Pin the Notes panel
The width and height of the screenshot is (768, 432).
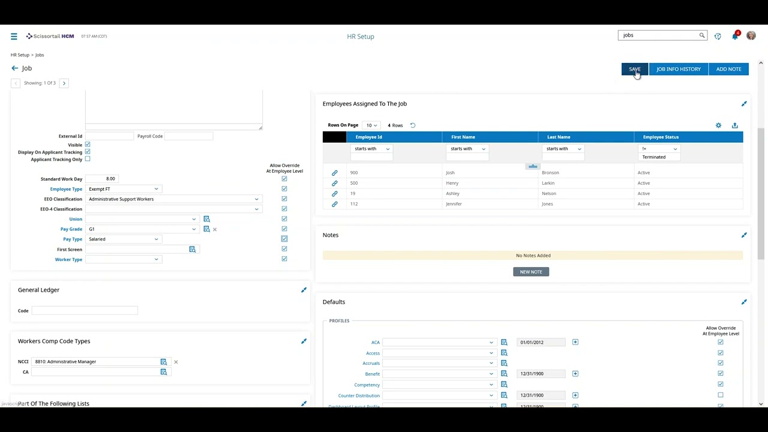click(x=744, y=235)
